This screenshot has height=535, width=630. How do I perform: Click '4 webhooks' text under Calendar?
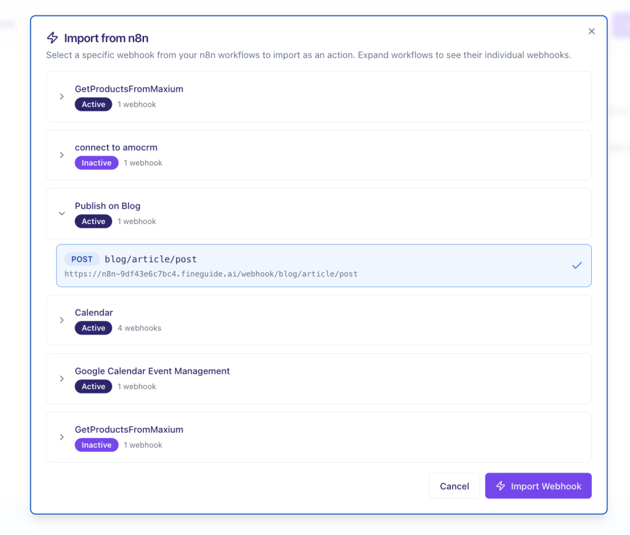(x=140, y=328)
